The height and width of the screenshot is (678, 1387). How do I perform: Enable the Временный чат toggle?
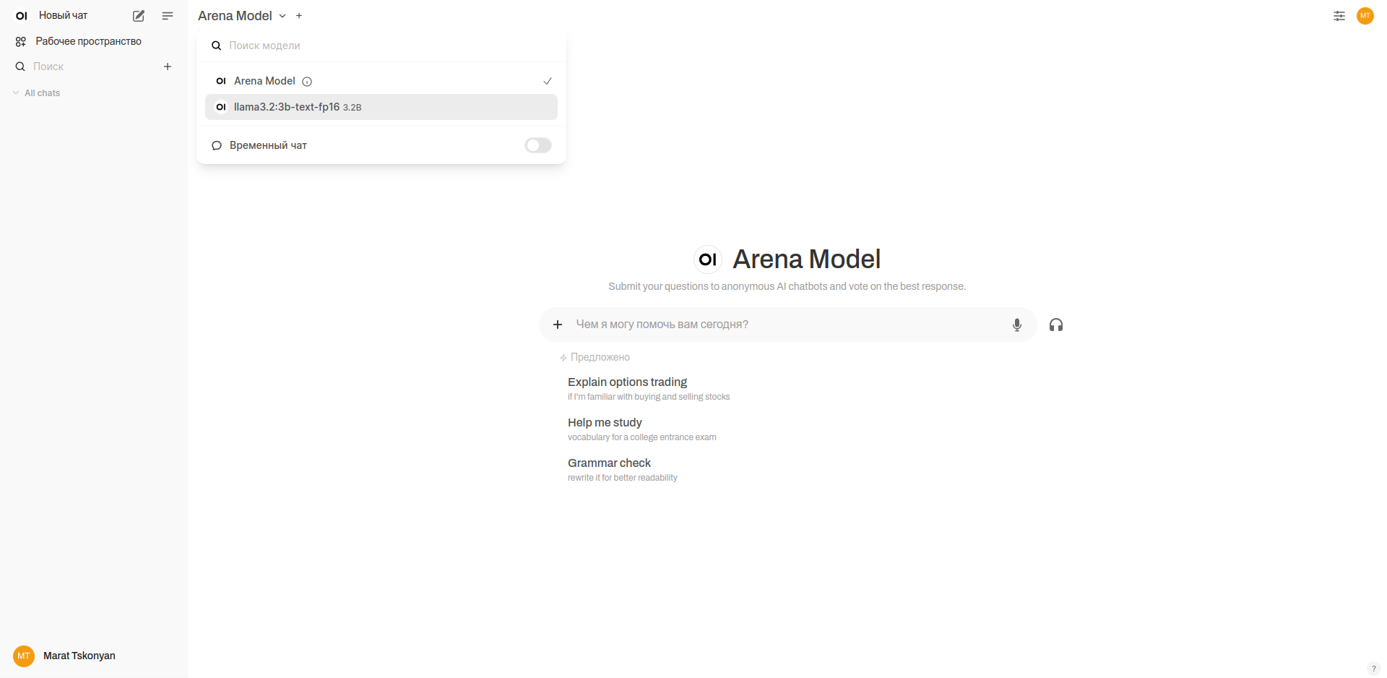pyautogui.click(x=537, y=145)
